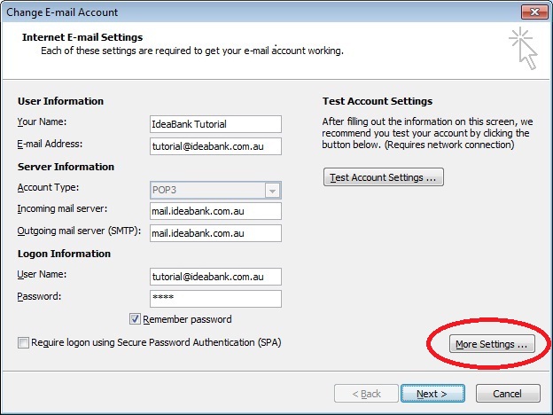Screen dimensions: 553x415
Task: Click the User Name input field
Action: click(215, 277)
